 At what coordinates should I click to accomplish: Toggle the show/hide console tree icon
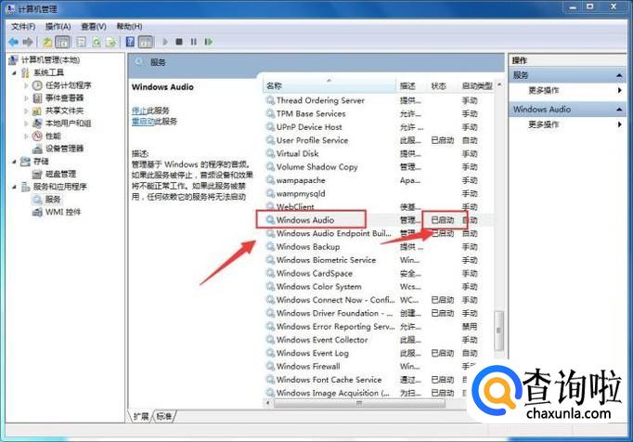point(62,42)
